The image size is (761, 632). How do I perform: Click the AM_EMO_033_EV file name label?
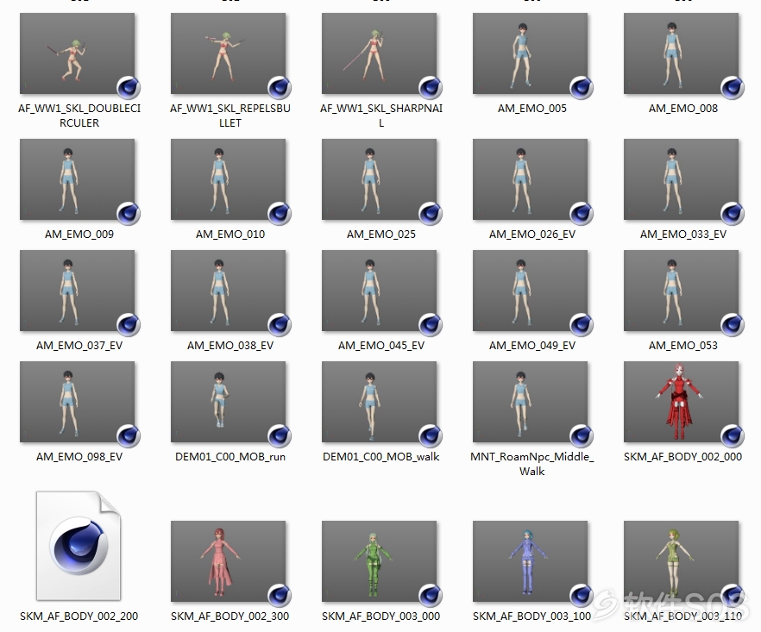(x=682, y=235)
